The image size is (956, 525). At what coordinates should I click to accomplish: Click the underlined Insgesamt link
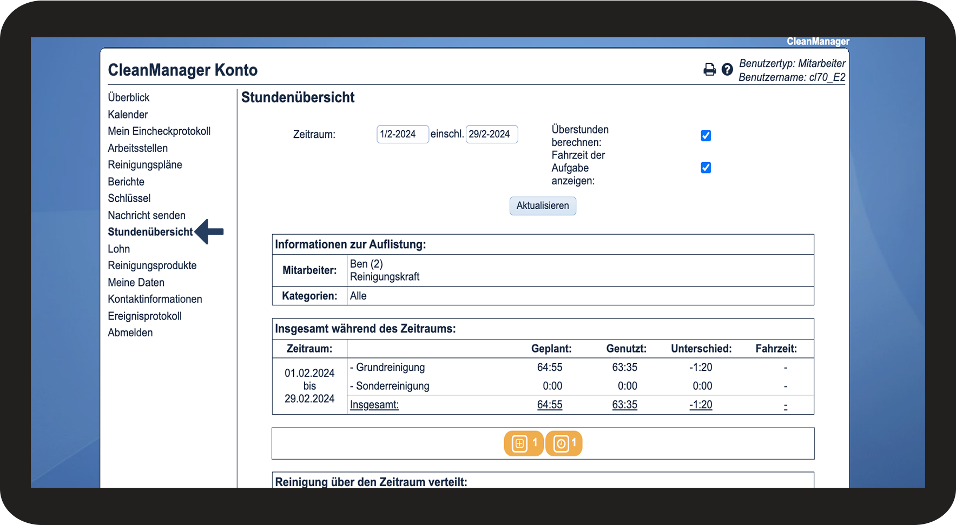[x=374, y=404]
